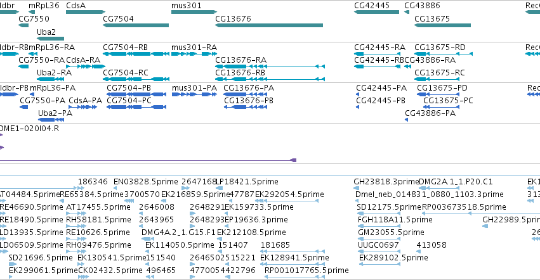Click transcript CdsA-RA

click(x=83, y=60)
